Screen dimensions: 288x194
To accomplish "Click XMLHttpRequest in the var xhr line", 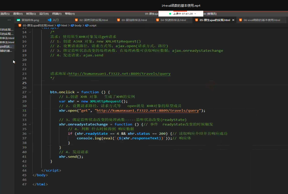I will click(x=106, y=101).
